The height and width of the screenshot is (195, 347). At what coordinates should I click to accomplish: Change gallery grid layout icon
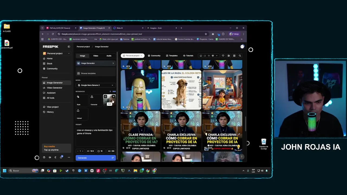234,56
